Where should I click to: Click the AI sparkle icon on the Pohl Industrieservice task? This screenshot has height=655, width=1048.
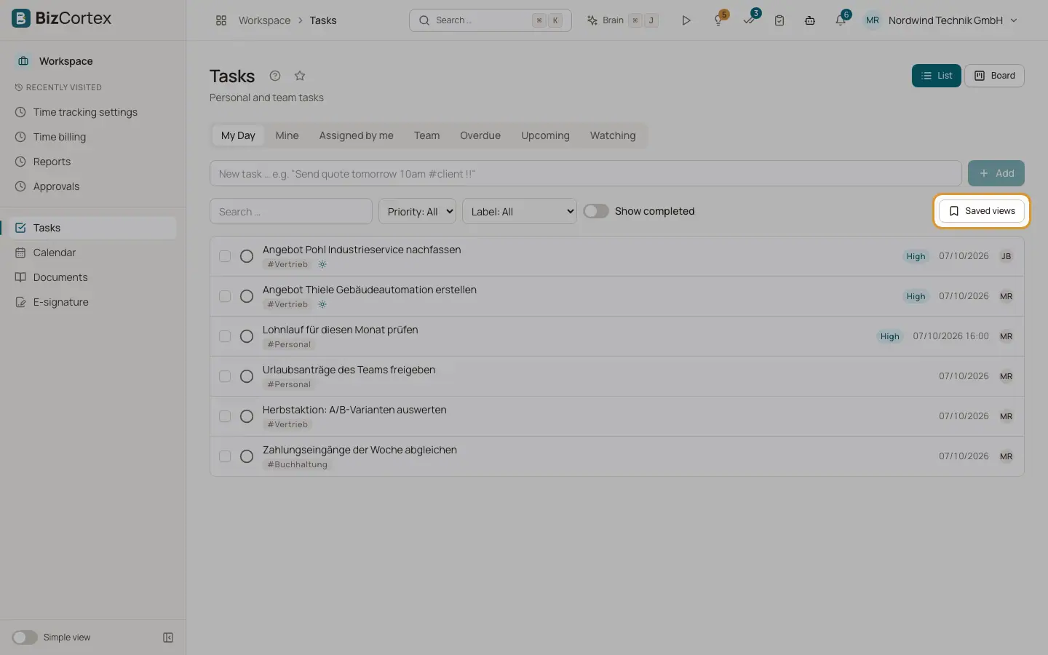pyautogui.click(x=322, y=264)
